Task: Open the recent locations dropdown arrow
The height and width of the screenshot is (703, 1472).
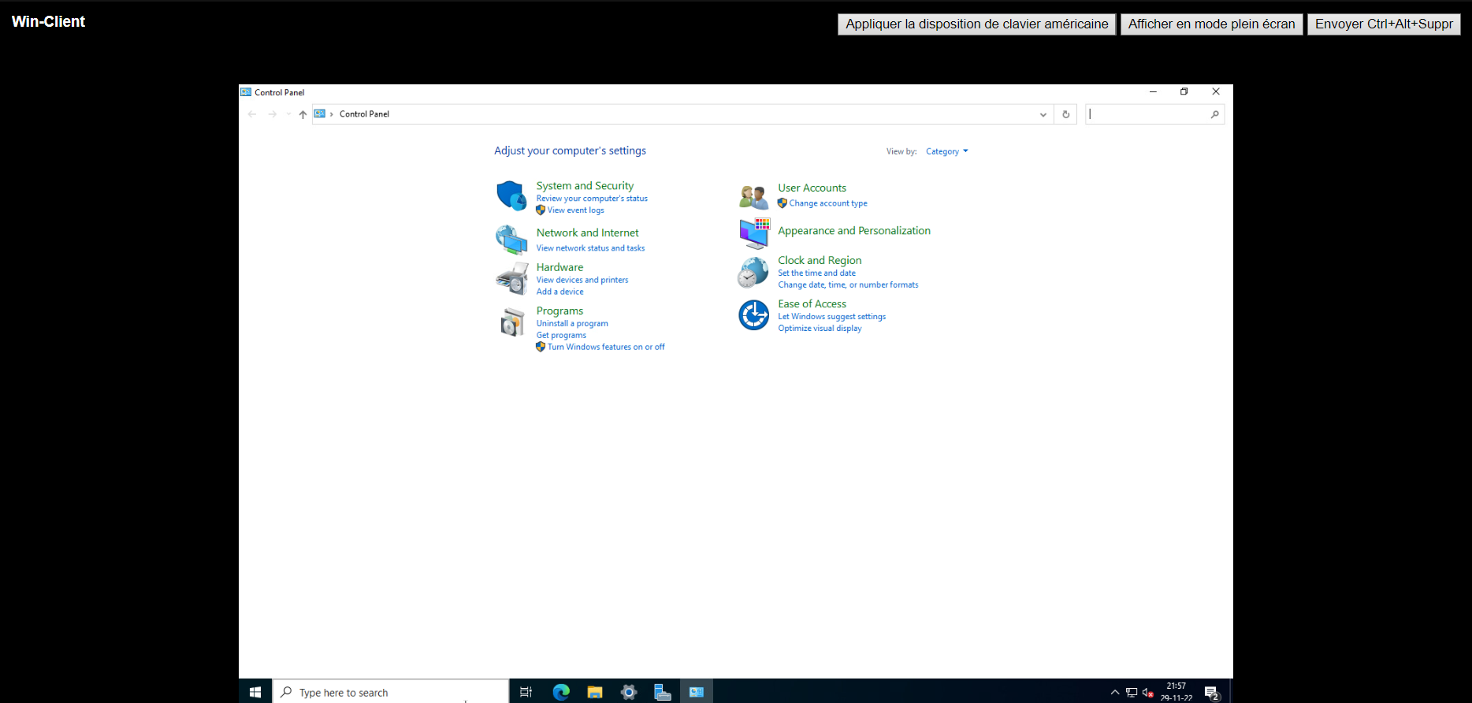Action: pyautogui.click(x=288, y=114)
